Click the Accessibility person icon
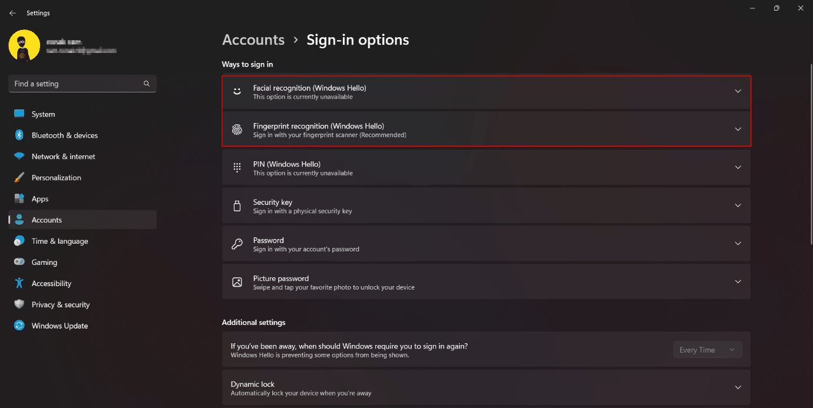This screenshot has height=408, width=813. click(19, 283)
